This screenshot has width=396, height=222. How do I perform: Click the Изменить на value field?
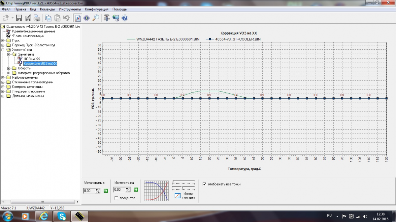point(119,189)
